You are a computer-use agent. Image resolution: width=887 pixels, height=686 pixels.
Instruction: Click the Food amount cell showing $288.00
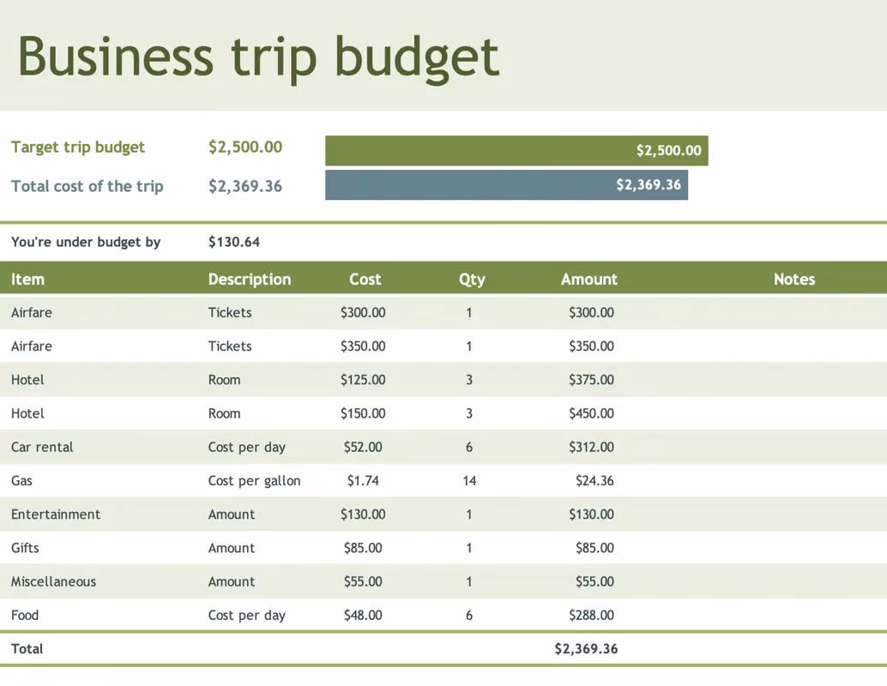pyautogui.click(x=591, y=616)
